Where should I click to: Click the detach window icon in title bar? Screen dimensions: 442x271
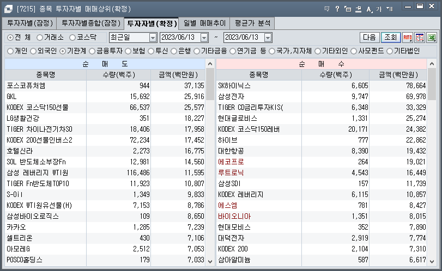[x=348, y=9]
